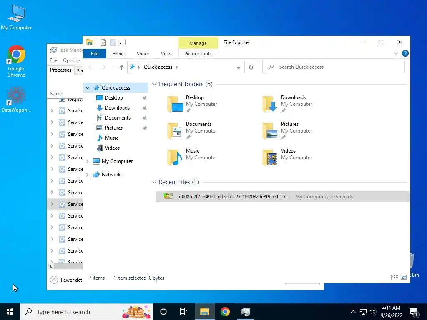This screenshot has width=427, height=320.
Task: Select Videos in the navigation pane
Action: 112,148
